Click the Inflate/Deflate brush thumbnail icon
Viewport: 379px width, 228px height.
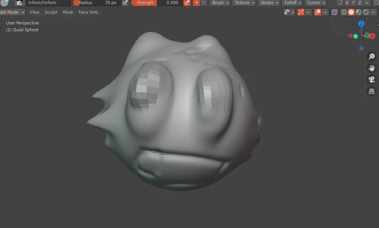19,3
